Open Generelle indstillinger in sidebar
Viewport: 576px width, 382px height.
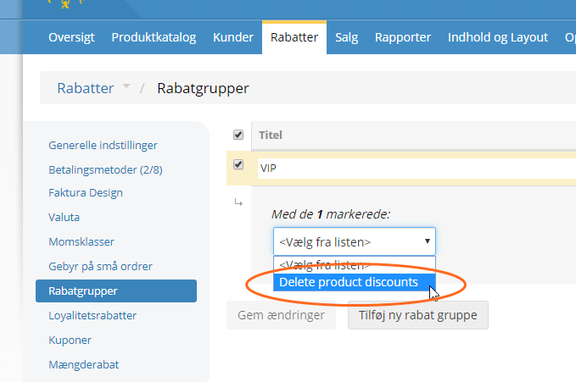103,146
